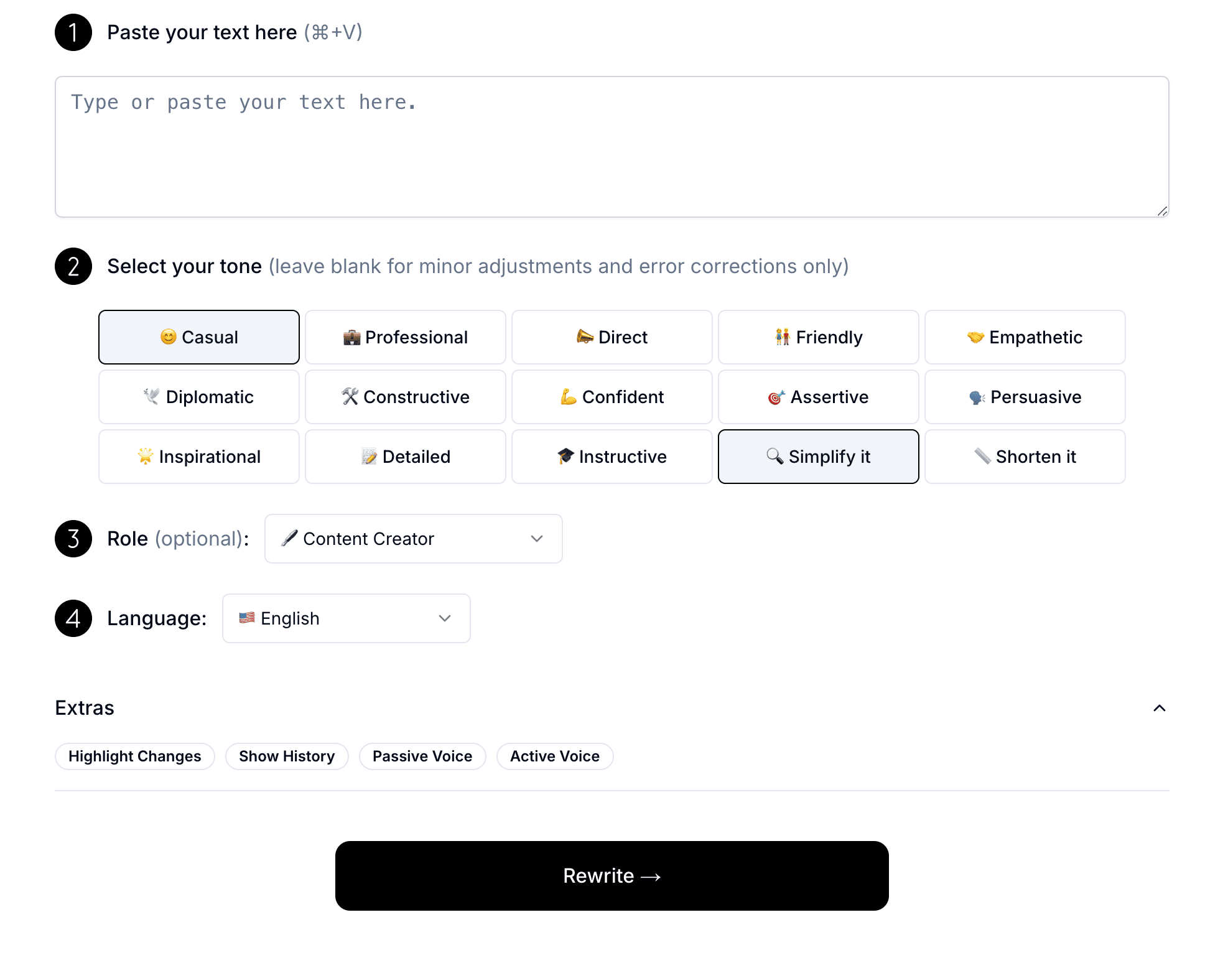This screenshot has height=953, width=1223.
Task: Choose the Instructive tone
Action: click(x=611, y=456)
